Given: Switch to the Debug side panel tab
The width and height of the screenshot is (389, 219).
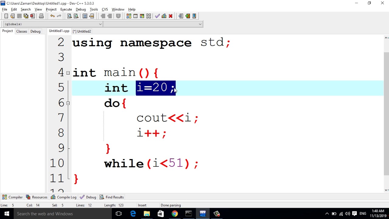Looking at the screenshot, I should pos(36,31).
